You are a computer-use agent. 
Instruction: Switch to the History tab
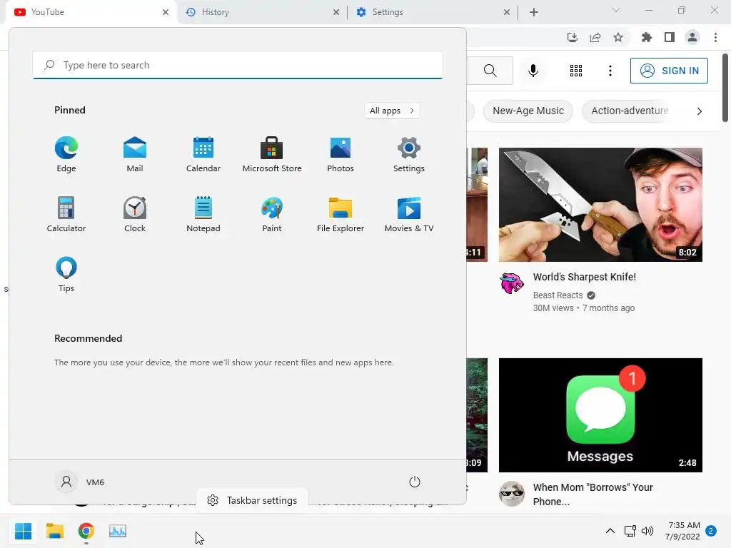click(261, 12)
